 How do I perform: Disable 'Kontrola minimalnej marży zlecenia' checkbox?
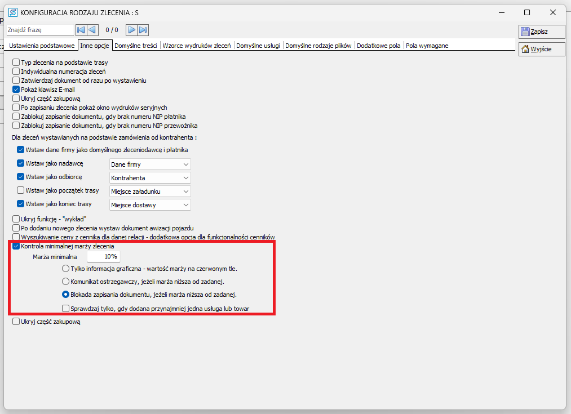pos(16,247)
